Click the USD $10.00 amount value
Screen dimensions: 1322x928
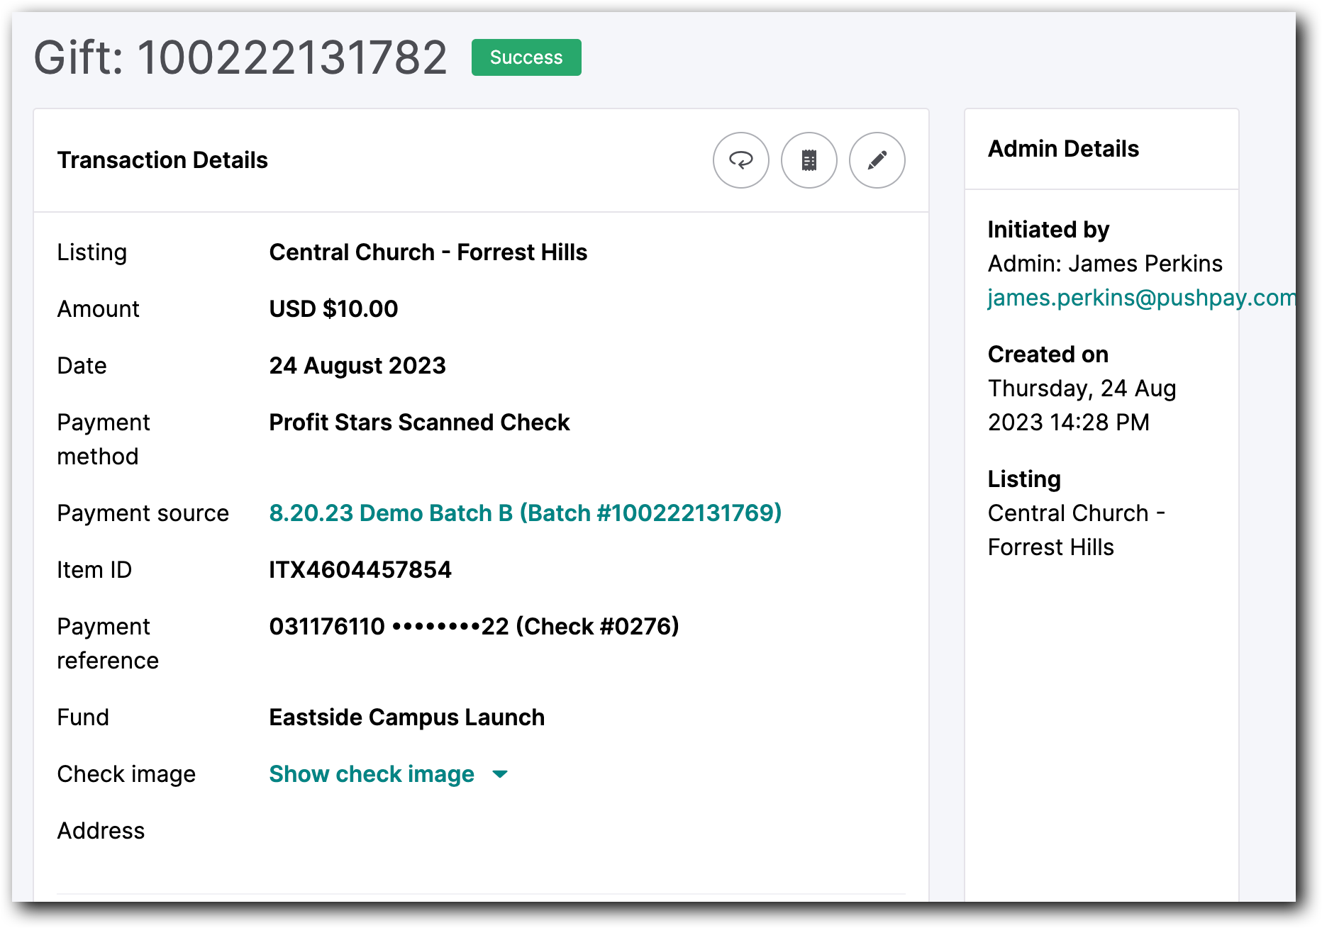[333, 308]
